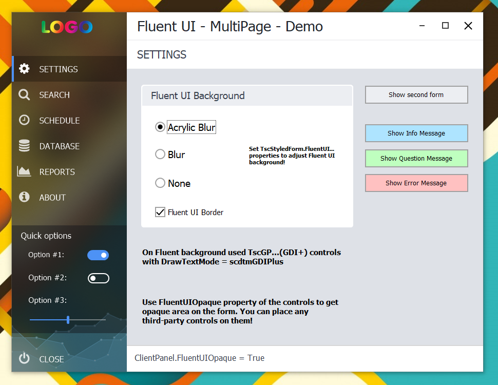Click the Fluent UI - MultiPage - Demo title

click(x=230, y=26)
